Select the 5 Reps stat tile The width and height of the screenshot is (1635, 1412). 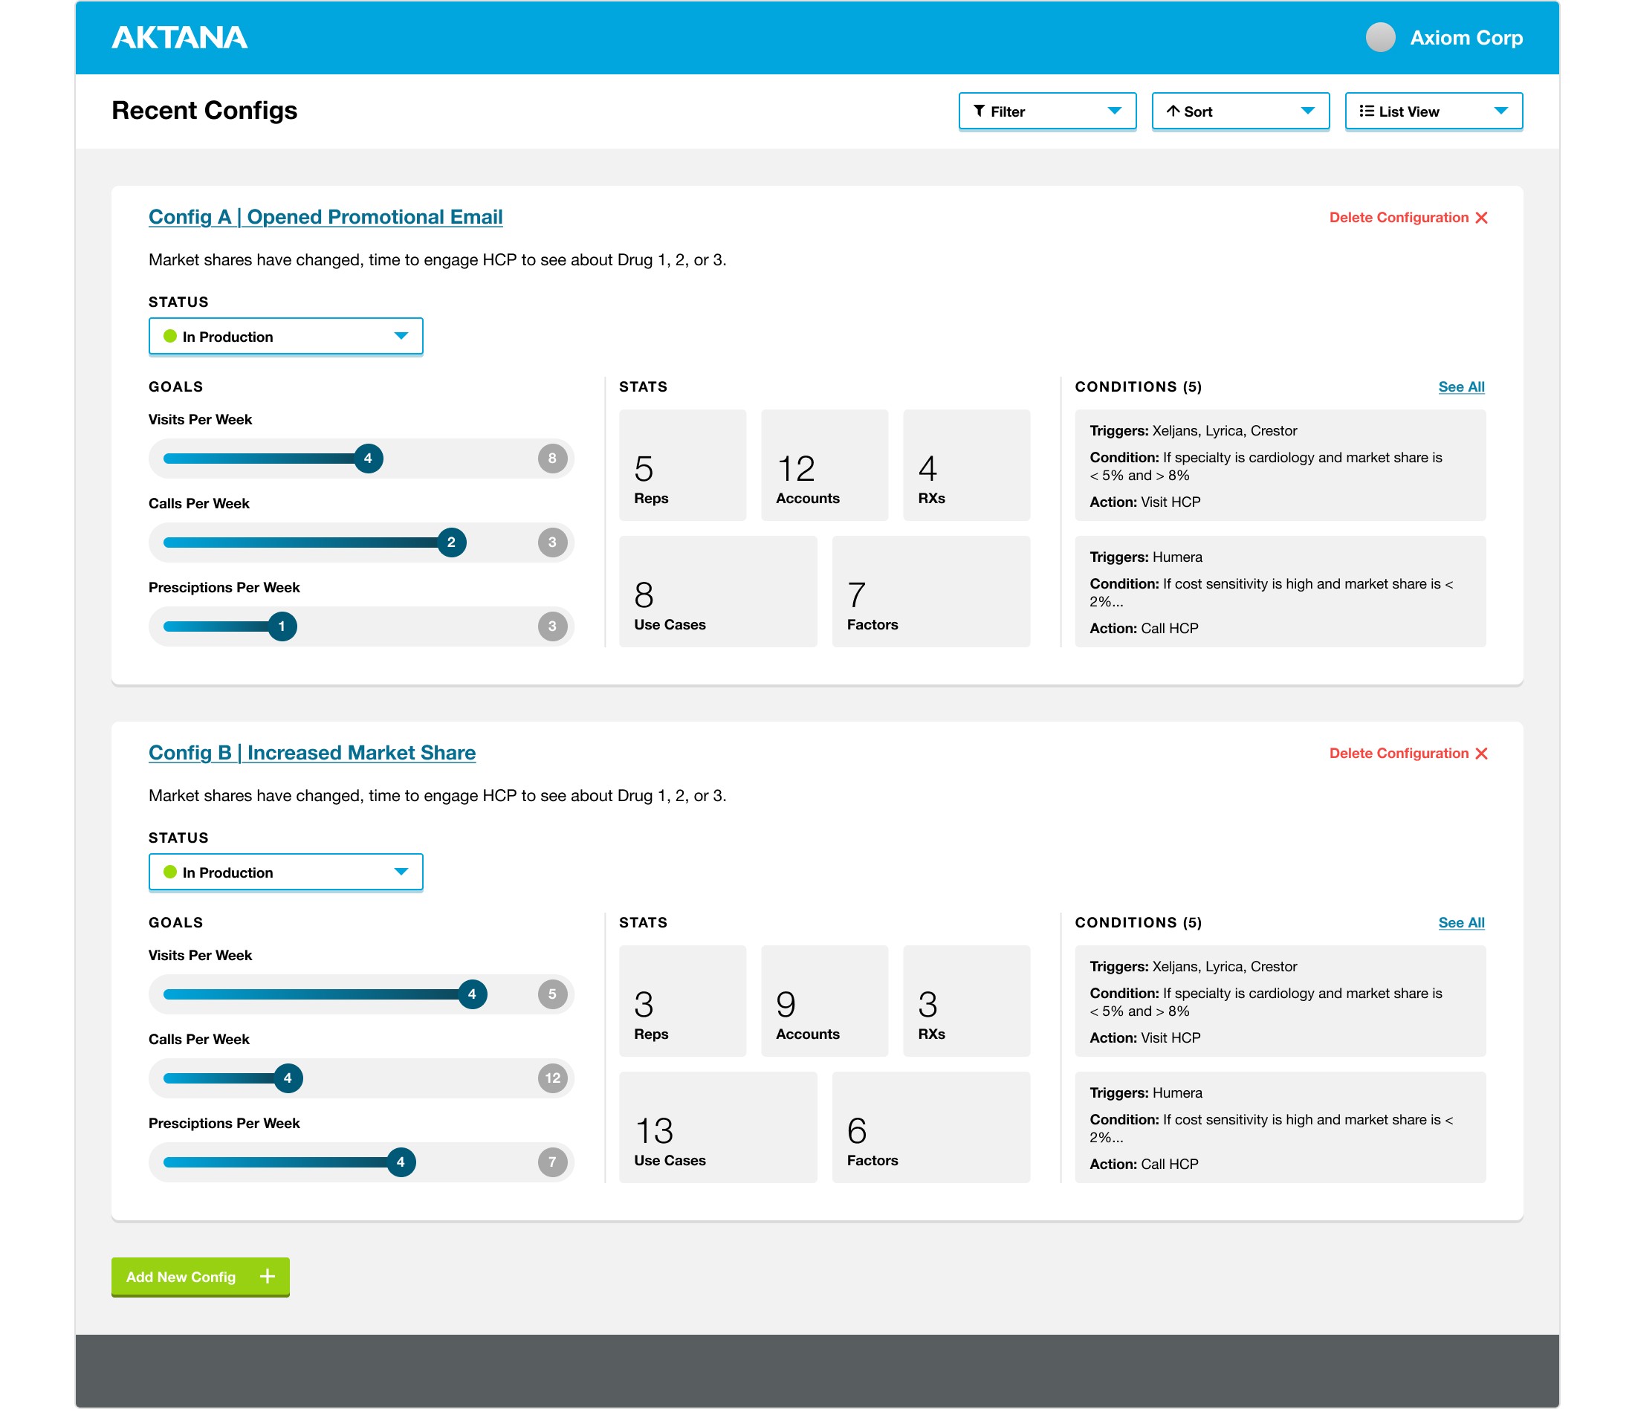(x=682, y=465)
